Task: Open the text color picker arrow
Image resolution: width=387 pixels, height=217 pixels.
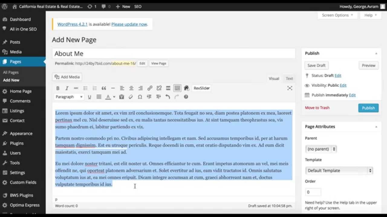Action: 114,97
